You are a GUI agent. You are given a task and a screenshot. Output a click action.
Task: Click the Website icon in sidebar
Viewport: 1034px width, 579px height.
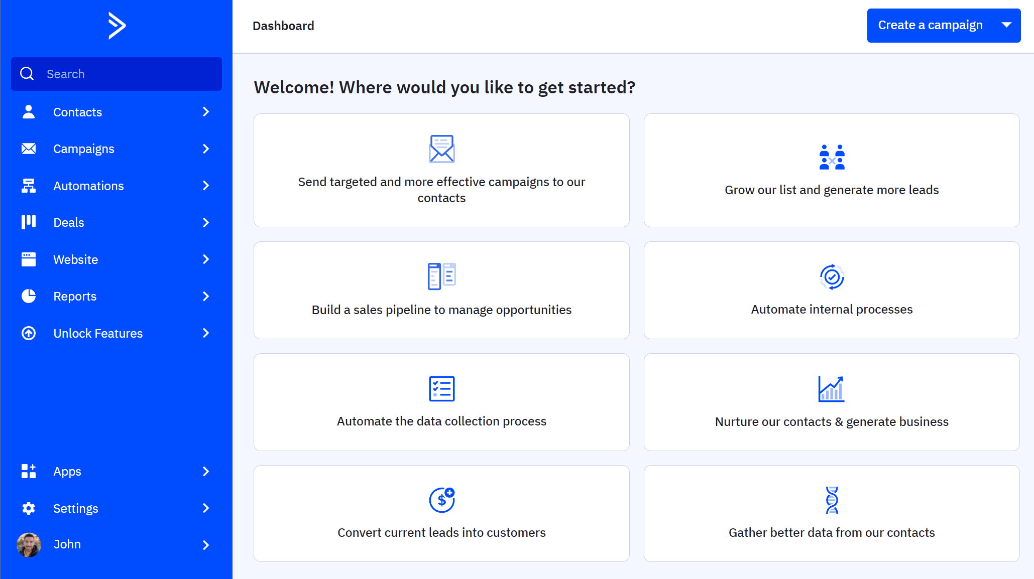pyautogui.click(x=29, y=259)
